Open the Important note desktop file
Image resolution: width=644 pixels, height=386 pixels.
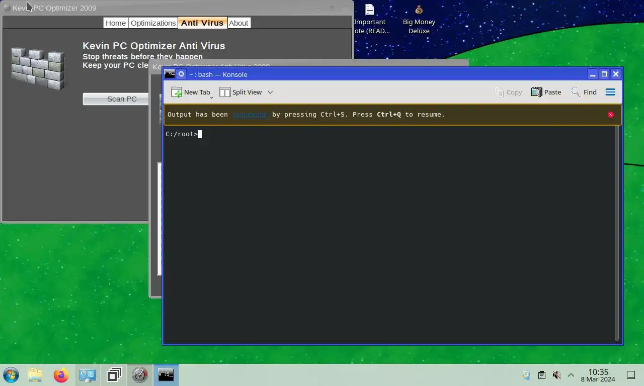coord(370,19)
